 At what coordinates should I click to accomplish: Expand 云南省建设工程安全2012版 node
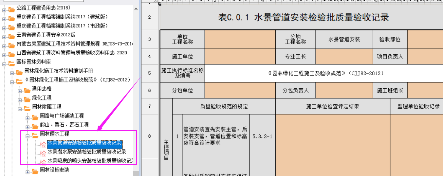[x=4, y=37]
